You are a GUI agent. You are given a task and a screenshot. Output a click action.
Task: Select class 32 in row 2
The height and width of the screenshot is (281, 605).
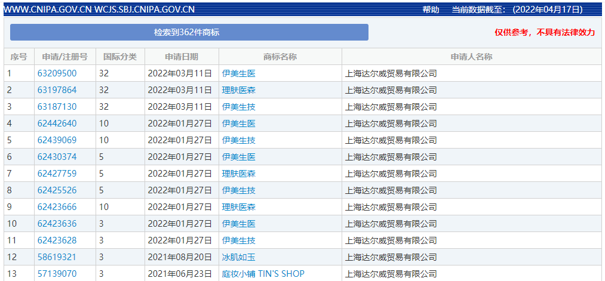(x=104, y=90)
